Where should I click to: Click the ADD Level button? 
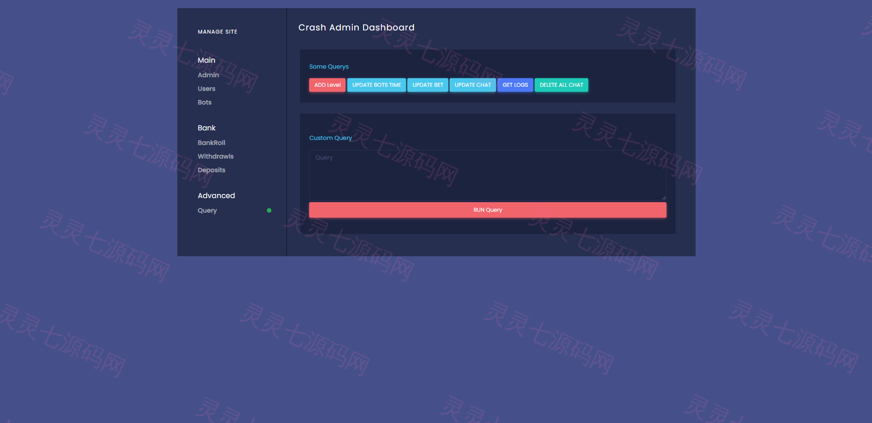(x=327, y=85)
